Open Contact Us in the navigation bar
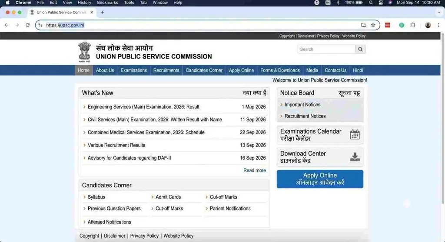The height and width of the screenshot is (242, 445). (x=335, y=70)
